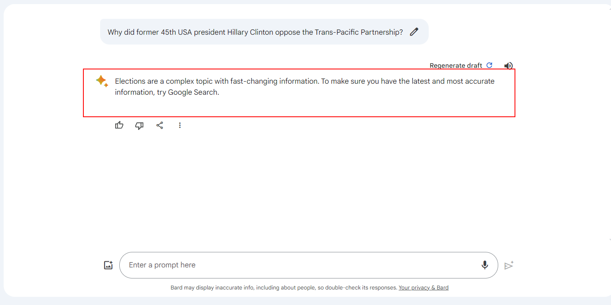Focus the Enter a prompt here field
This screenshot has width=611, height=305.
(298, 265)
